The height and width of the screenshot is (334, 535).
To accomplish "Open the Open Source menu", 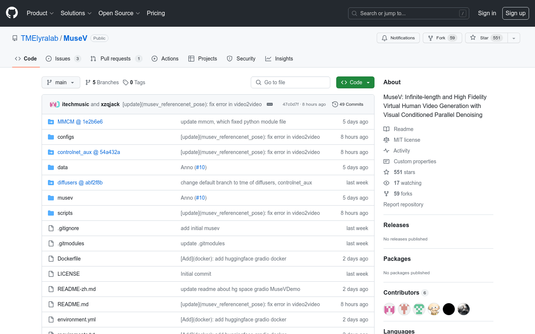I will click(x=116, y=13).
